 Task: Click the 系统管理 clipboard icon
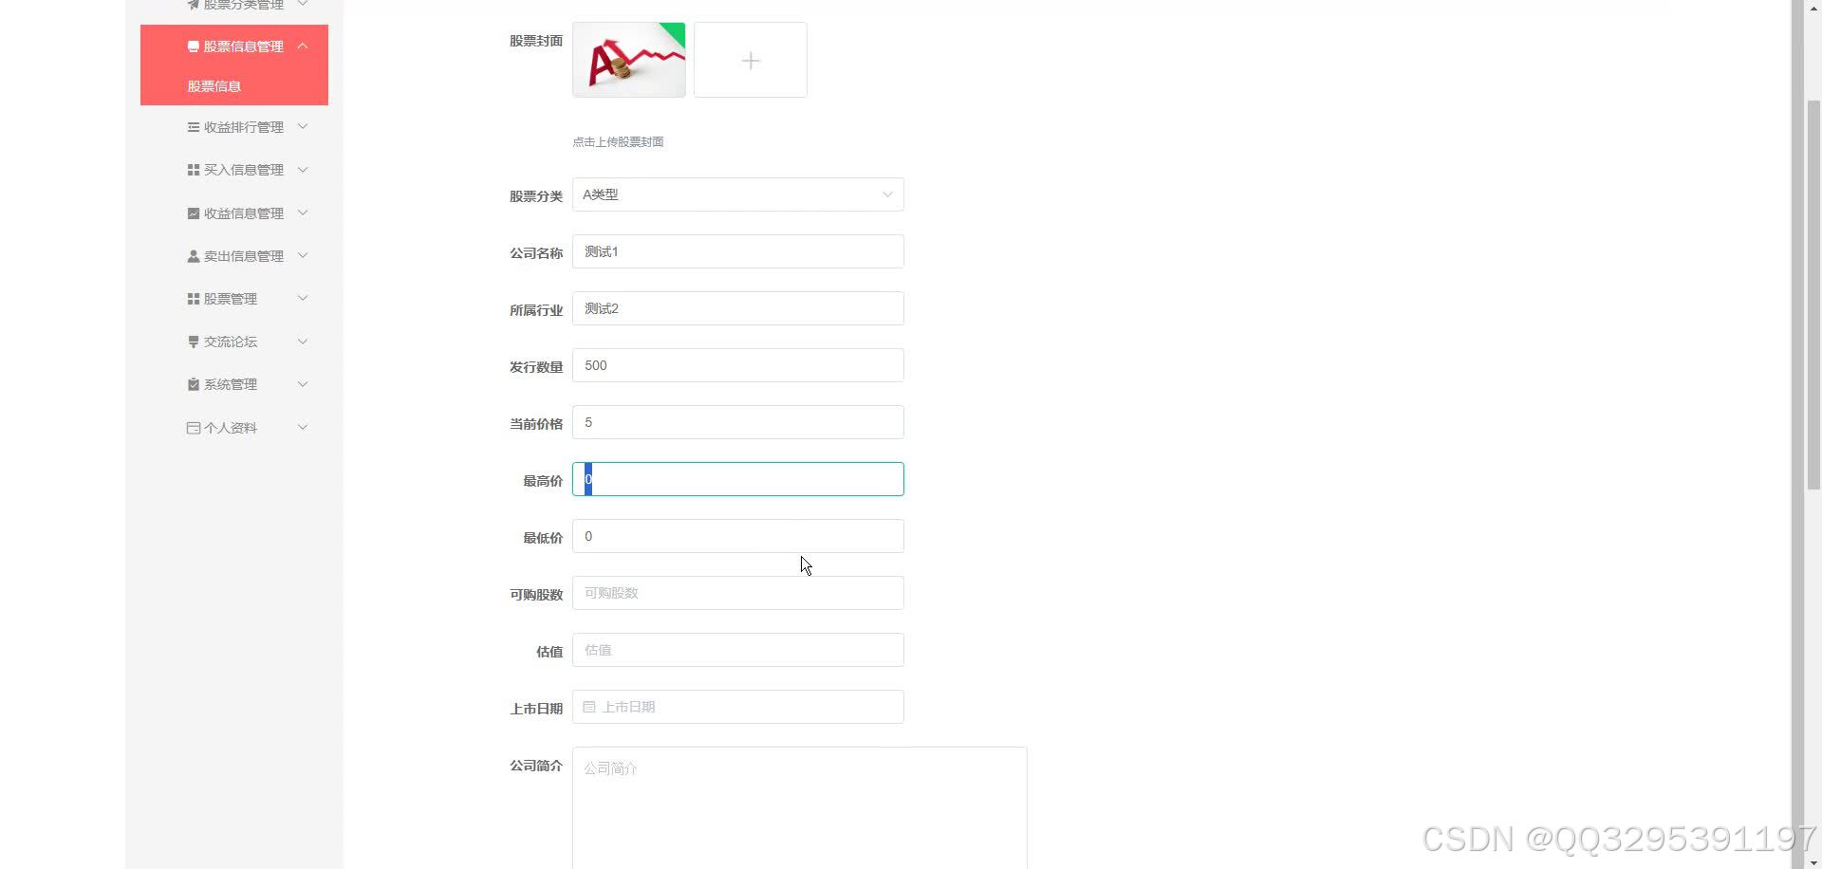pyautogui.click(x=194, y=384)
